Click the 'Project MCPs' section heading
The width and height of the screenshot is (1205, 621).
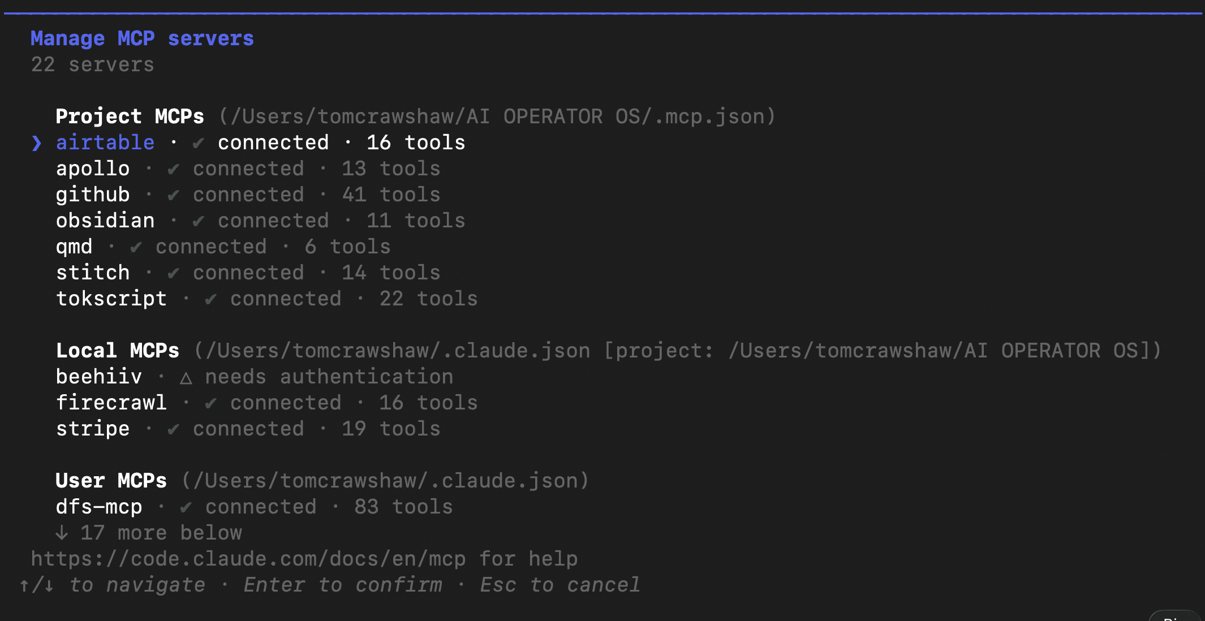[x=130, y=117]
